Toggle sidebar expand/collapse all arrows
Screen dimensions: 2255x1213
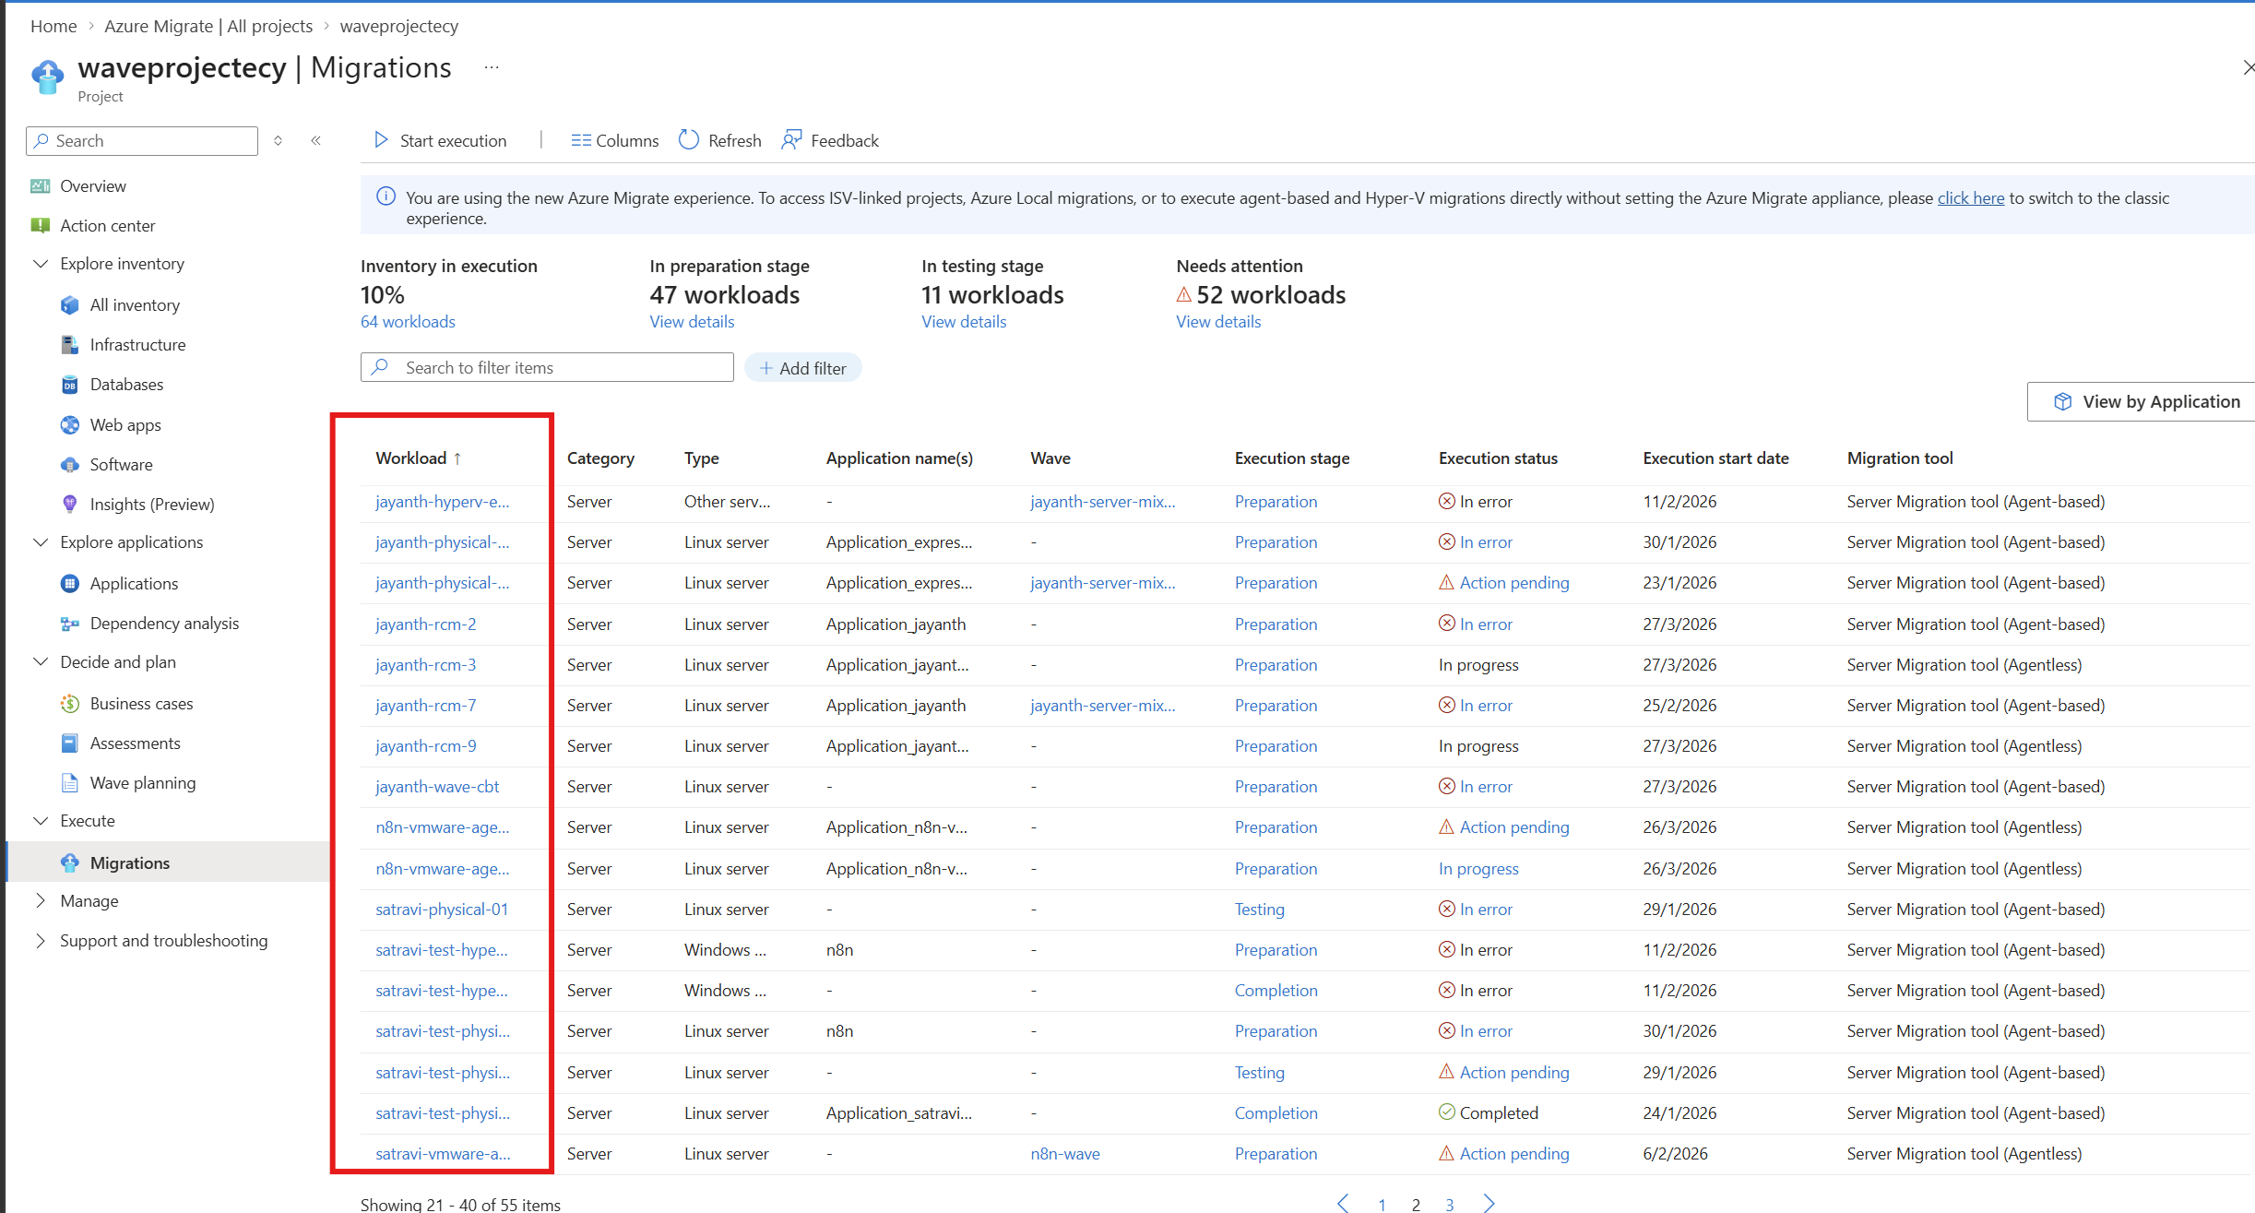278,140
